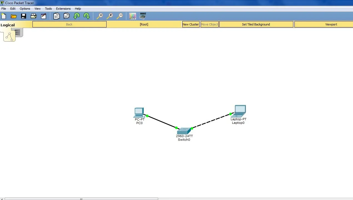This screenshot has height=200, width=353.
Task: Click the Switch0 label text
Action: coord(184,140)
